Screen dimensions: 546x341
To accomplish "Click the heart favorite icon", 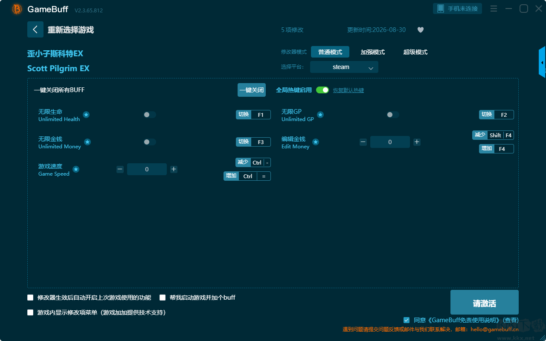I will (x=421, y=30).
